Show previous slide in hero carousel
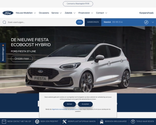This screenshot has height=125, width=156. (76, 89)
